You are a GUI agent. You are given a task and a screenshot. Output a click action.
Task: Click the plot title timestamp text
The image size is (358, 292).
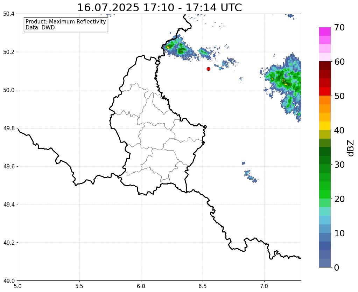pos(160,8)
